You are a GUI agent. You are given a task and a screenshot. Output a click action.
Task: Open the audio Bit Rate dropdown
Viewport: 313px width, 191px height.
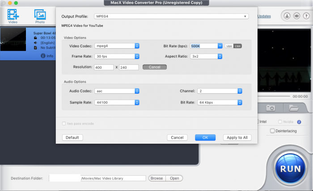click(x=220, y=102)
